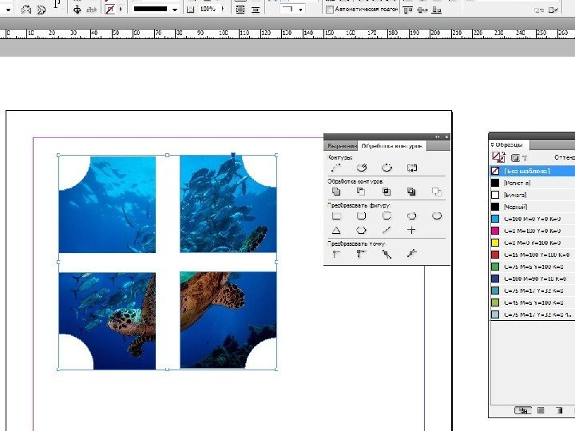Screen dimensions: 575x431
Task: Click rotate counterclockwise icon in control bar
Action: click(x=26, y=9)
